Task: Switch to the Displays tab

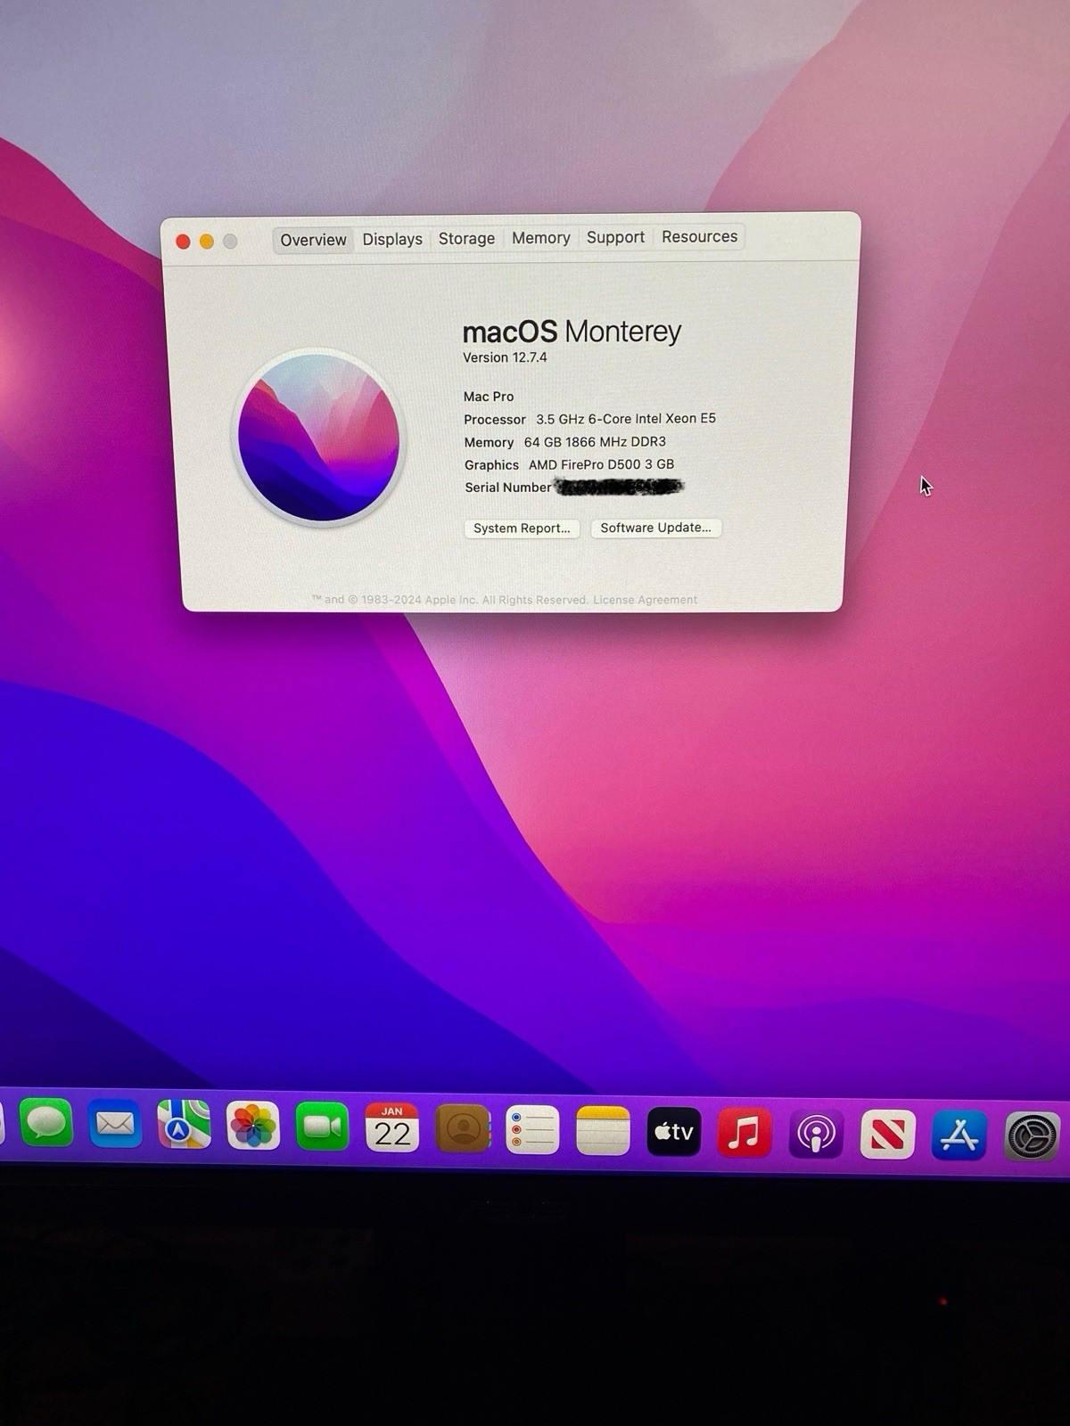Action: tap(392, 239)
